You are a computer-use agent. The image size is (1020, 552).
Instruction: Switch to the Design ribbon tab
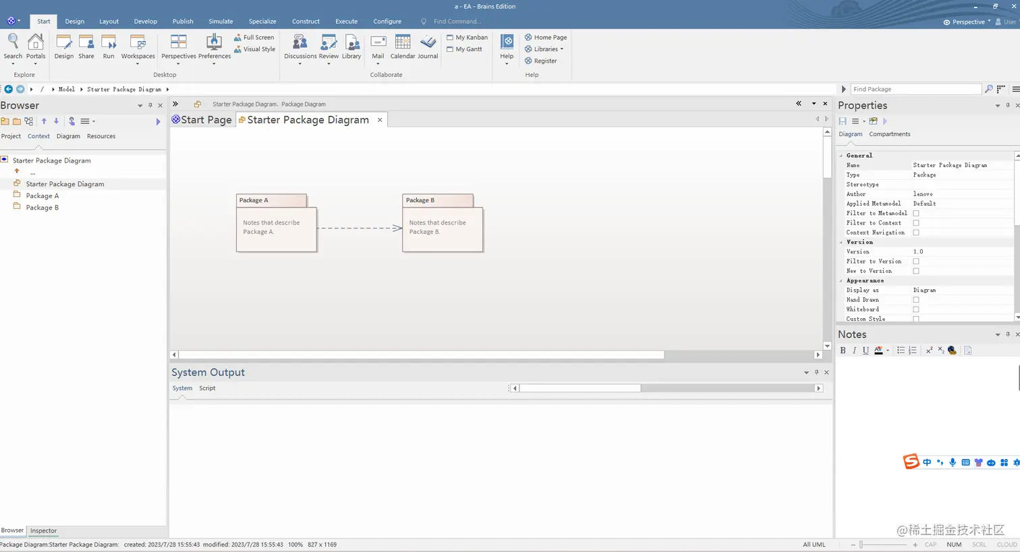coord(75,22)
